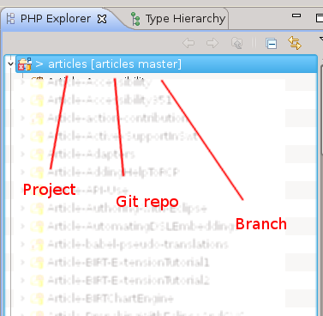The image size is (323, 316).
Task: Expand the Article-AddingHelpToRCP folder
Action: (23, 173)
